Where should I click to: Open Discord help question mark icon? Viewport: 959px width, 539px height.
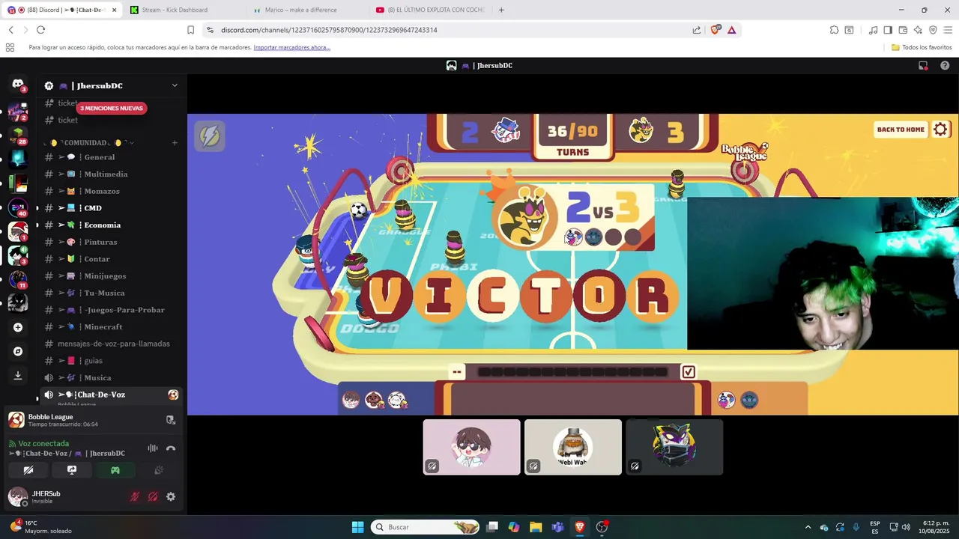point(943,66)
